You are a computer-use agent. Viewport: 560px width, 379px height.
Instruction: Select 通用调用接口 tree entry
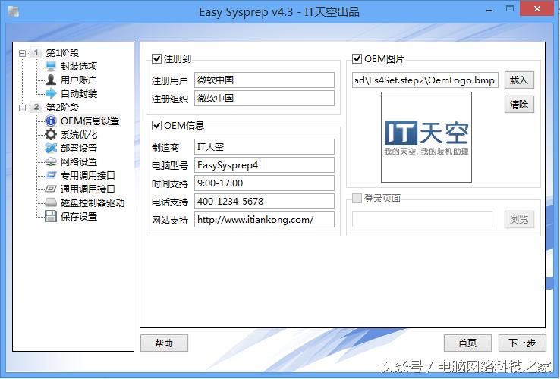pyautogui.click(x=87, y=189)
